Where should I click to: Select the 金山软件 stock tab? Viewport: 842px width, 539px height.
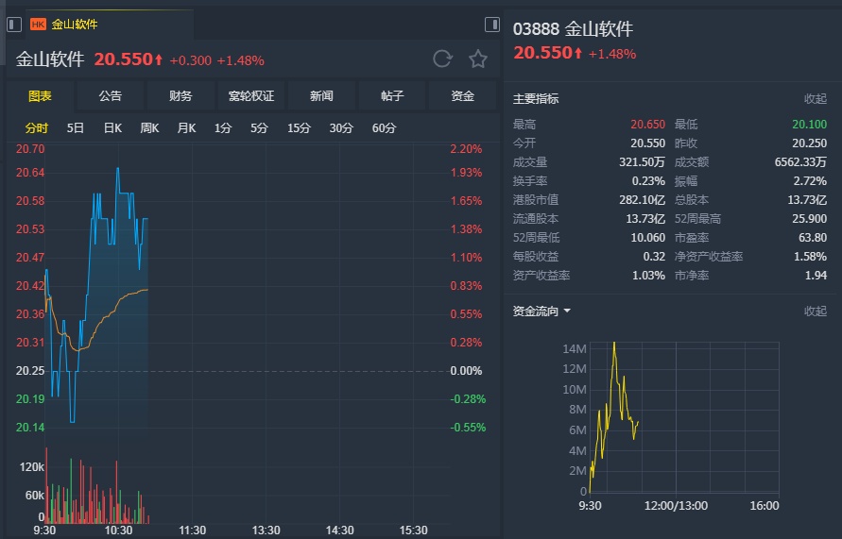[x=74, y=25]
